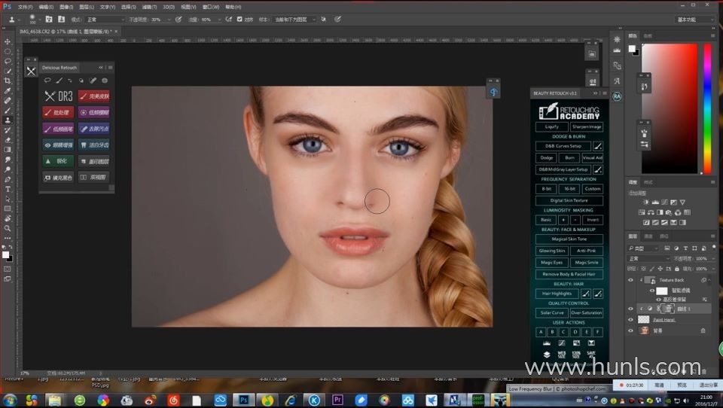Screen dimensions: 723x408
Task: Select the Clone Stamp tool
Action: pyautogui.click(x=8, y=120)
